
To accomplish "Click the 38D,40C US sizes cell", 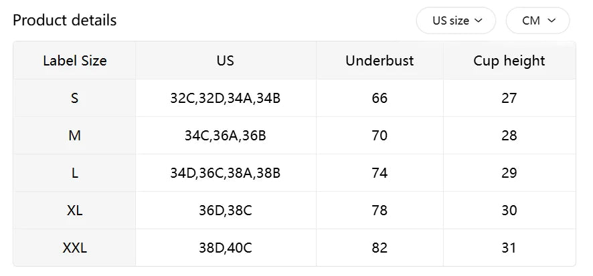I will 226,248.
